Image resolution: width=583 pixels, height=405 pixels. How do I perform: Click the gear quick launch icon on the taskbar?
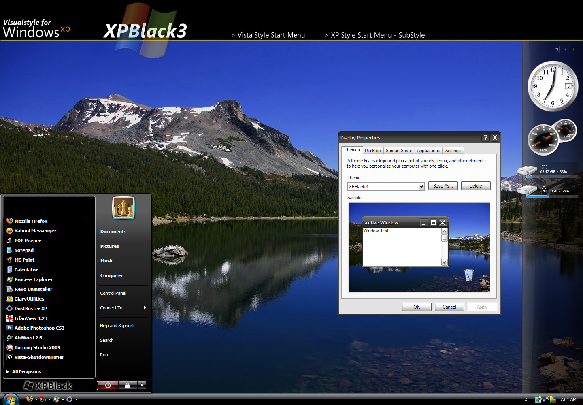coord(70,399)
